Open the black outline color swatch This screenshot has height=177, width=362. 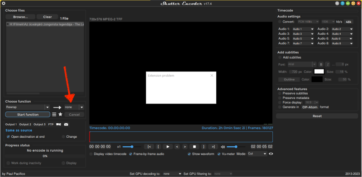pyautogui.click(x=317, y=79)
